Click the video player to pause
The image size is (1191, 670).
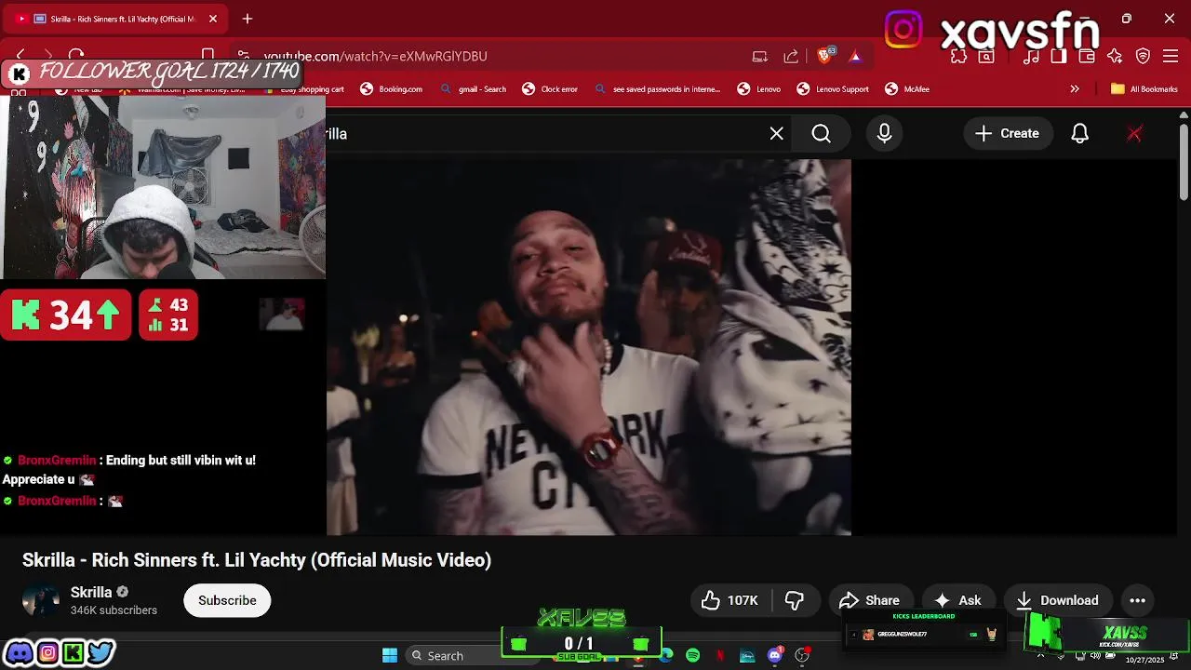pos(589,346)
